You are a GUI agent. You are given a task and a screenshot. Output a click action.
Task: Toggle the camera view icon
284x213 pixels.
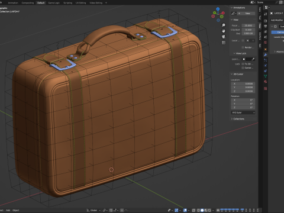(x=224, y=37)
